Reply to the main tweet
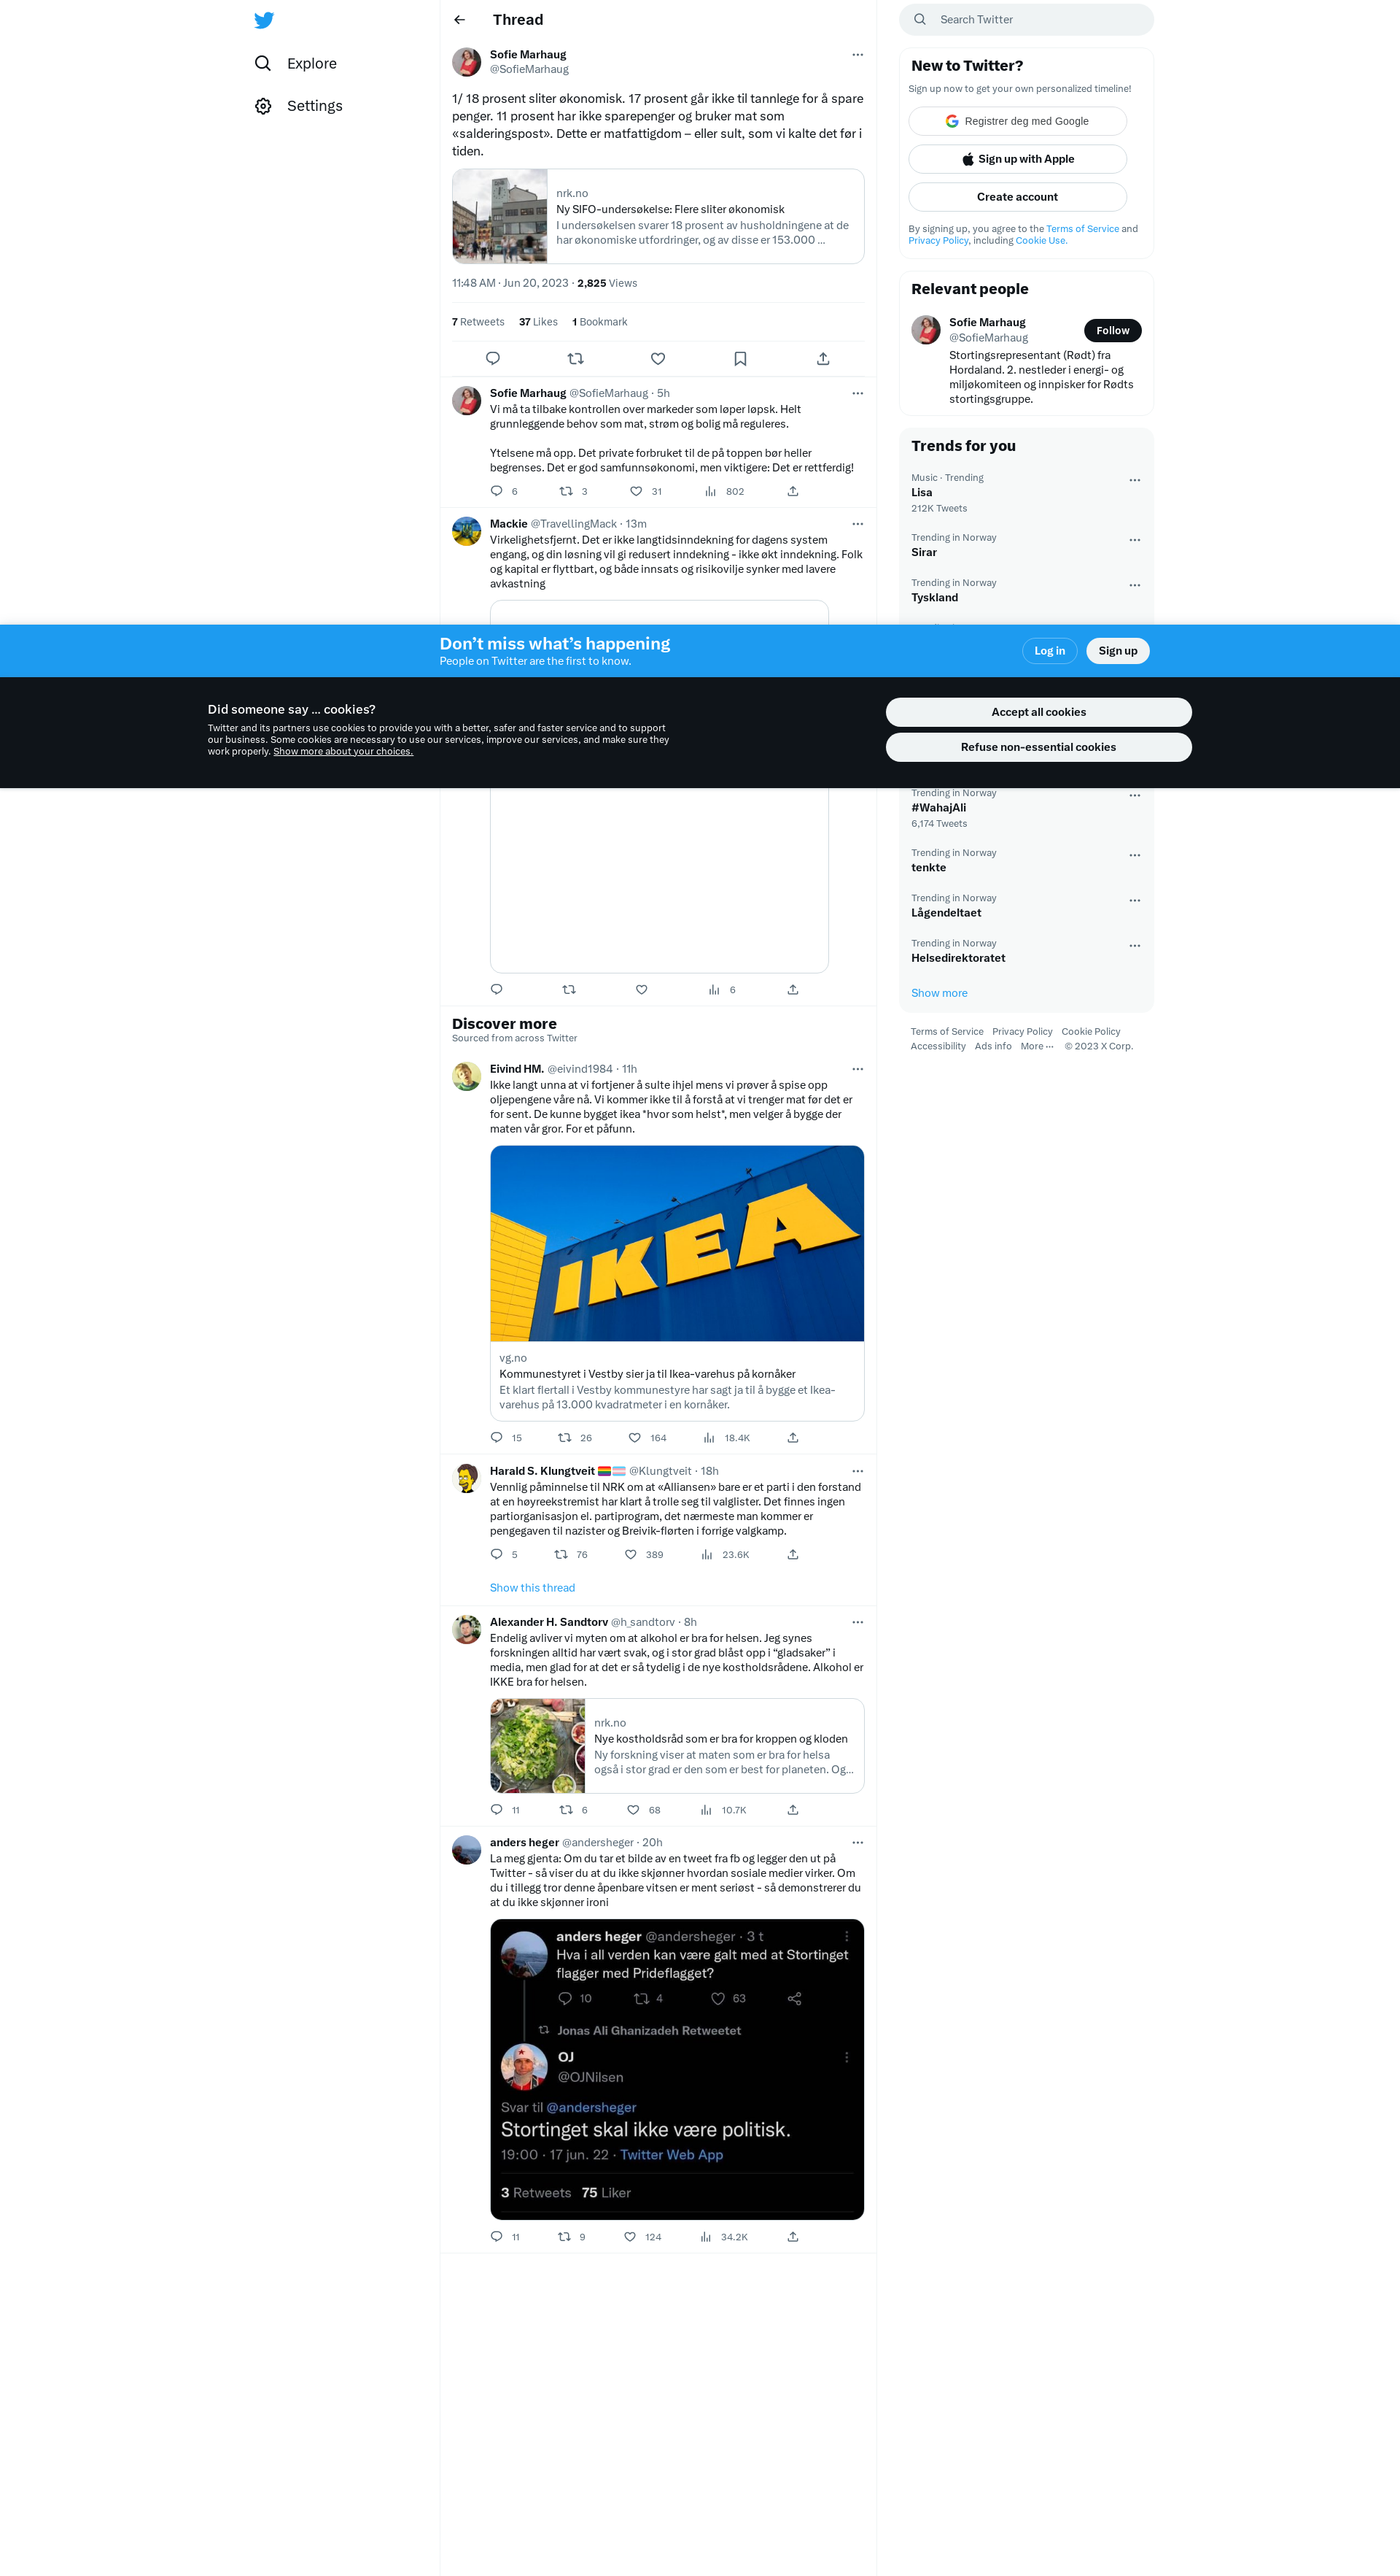 pyautogui.click(x=493, y=358)
